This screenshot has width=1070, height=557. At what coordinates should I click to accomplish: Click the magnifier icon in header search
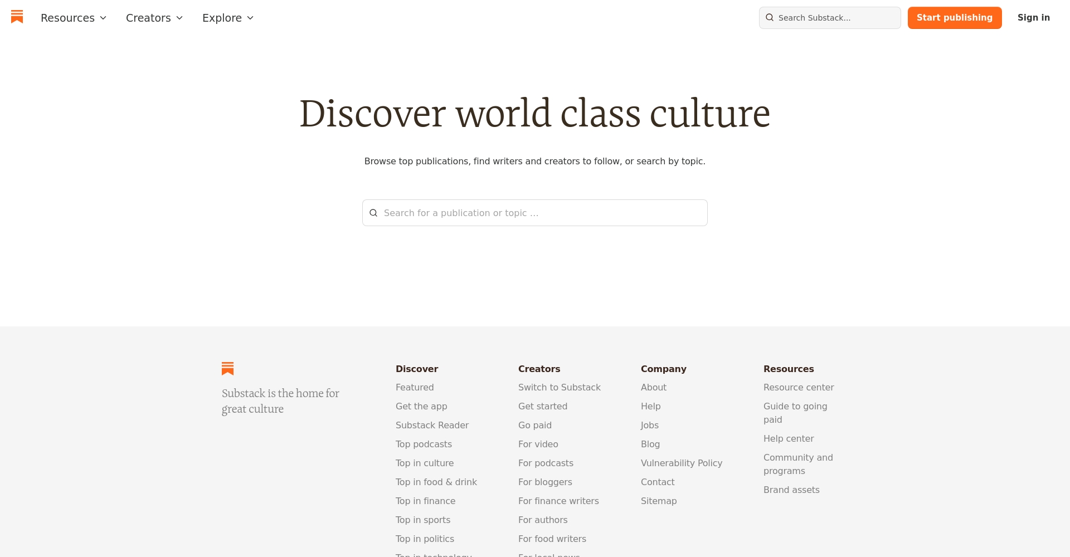point(770,18)
